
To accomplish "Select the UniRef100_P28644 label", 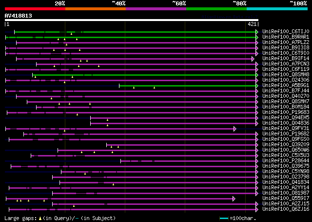I will pyautogui.click(x=286, y=161).
